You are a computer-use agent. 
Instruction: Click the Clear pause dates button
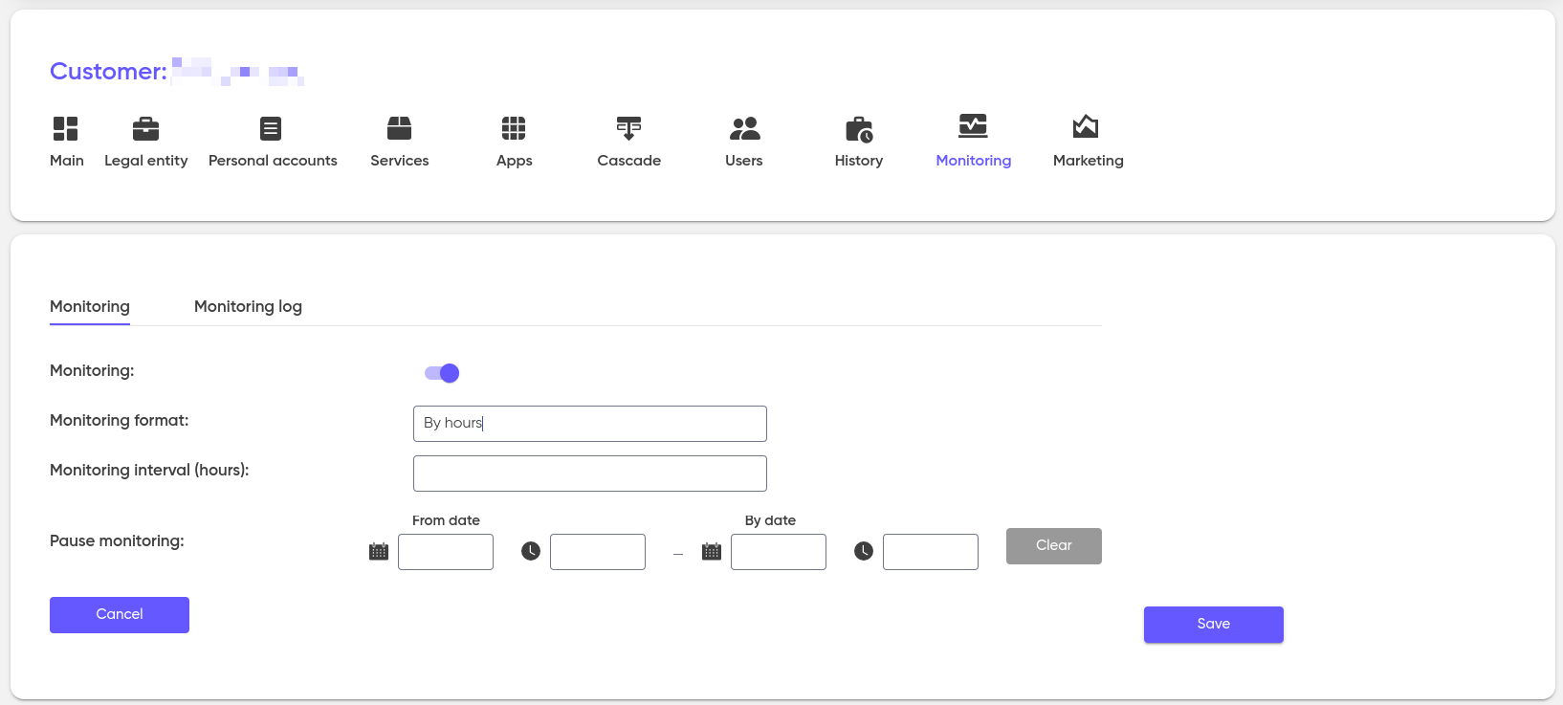click(x=1054, y=546)
